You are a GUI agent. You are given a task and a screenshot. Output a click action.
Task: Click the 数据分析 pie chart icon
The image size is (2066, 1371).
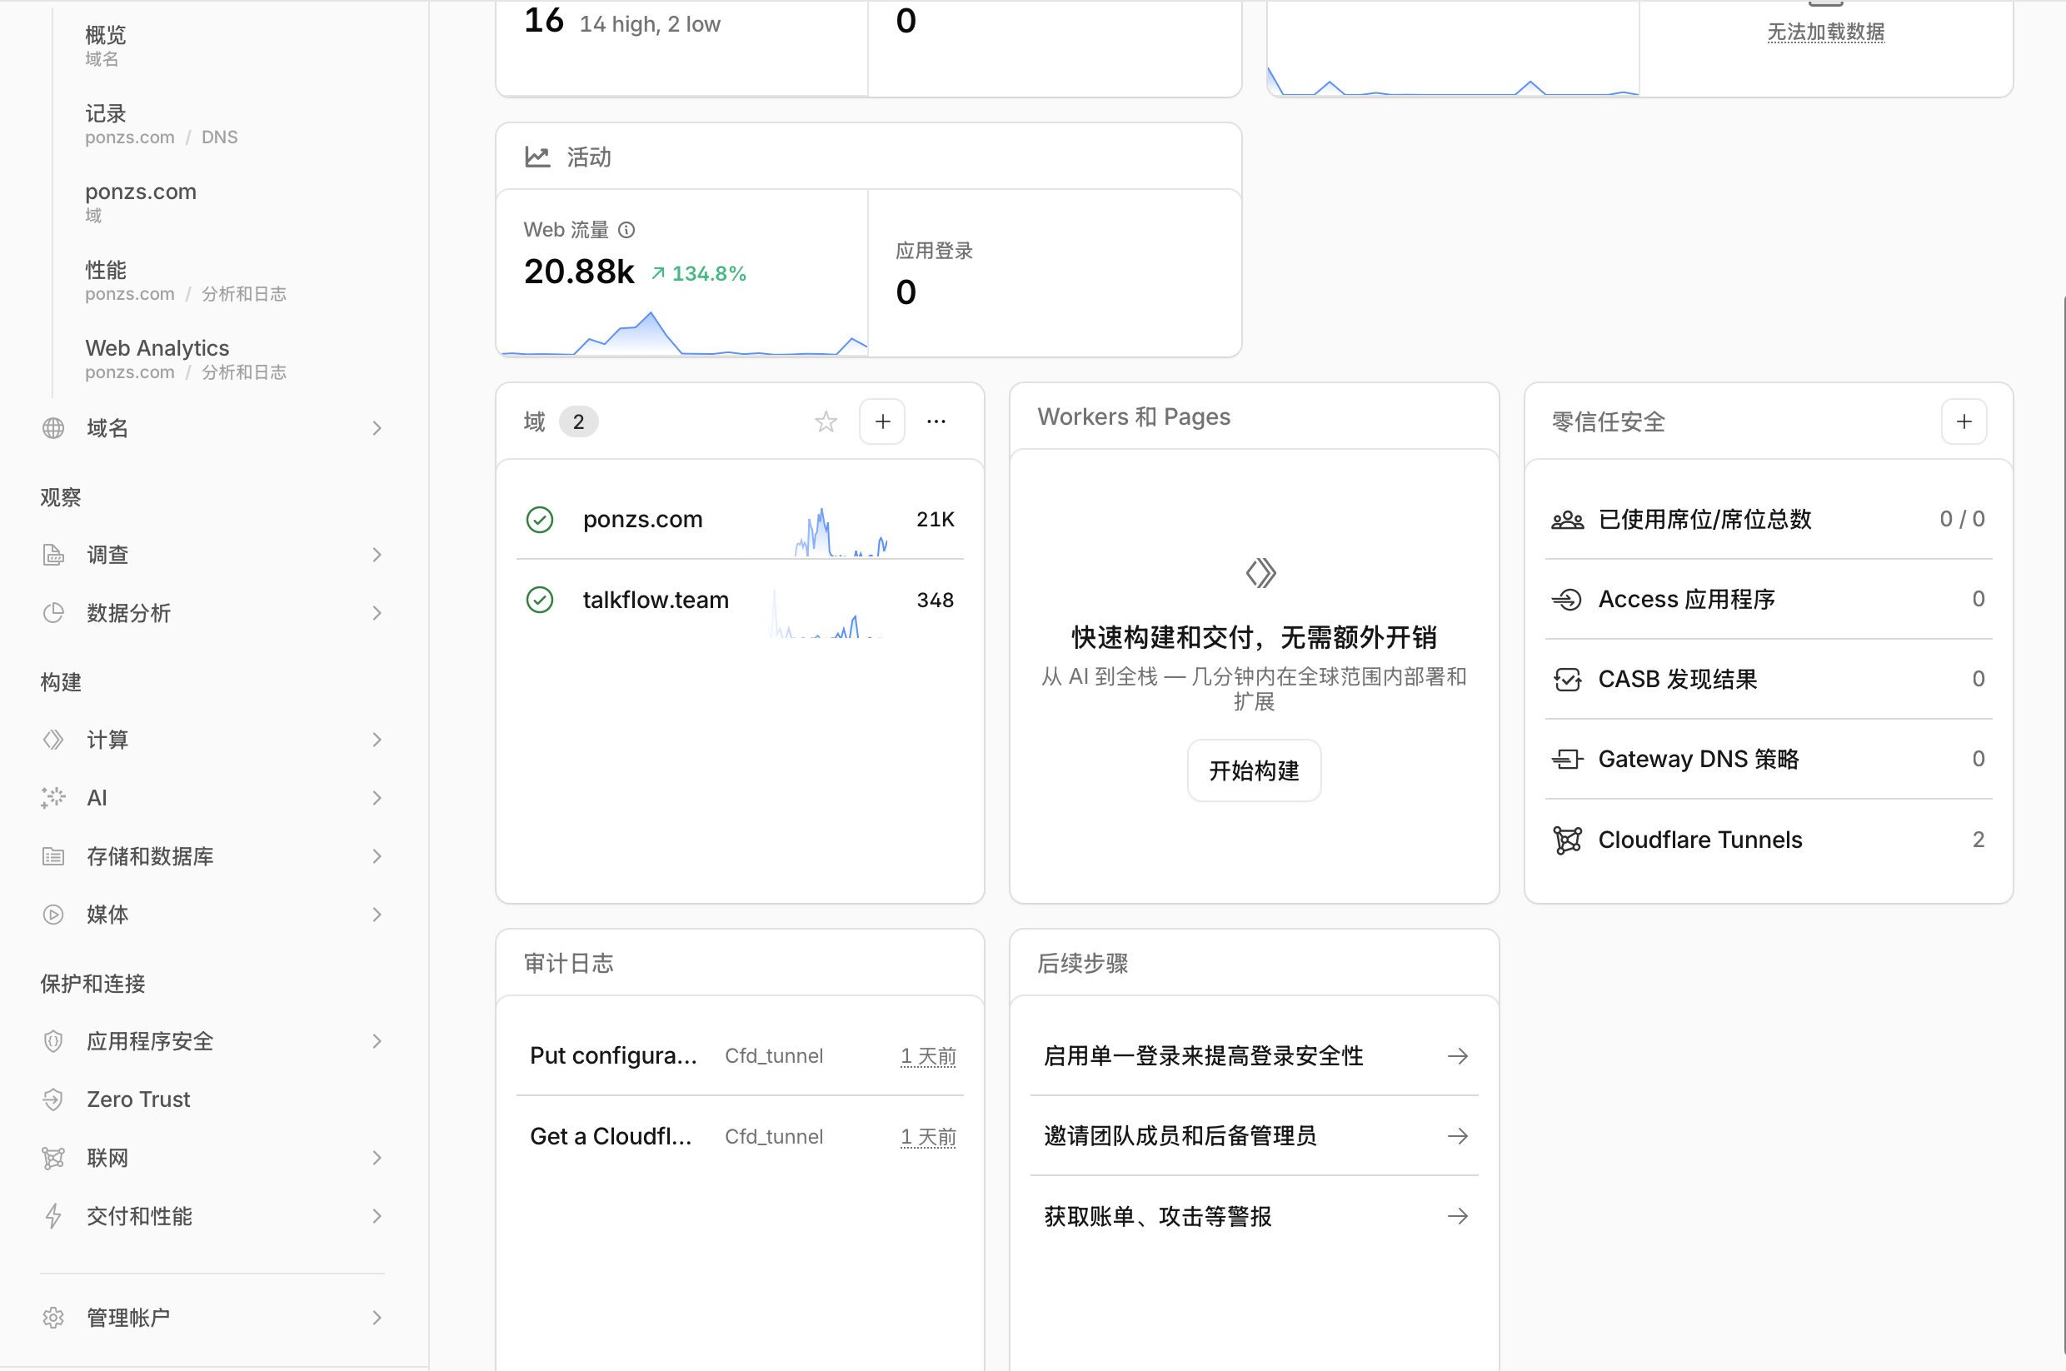pyautogui.click(x=53, y=612)
